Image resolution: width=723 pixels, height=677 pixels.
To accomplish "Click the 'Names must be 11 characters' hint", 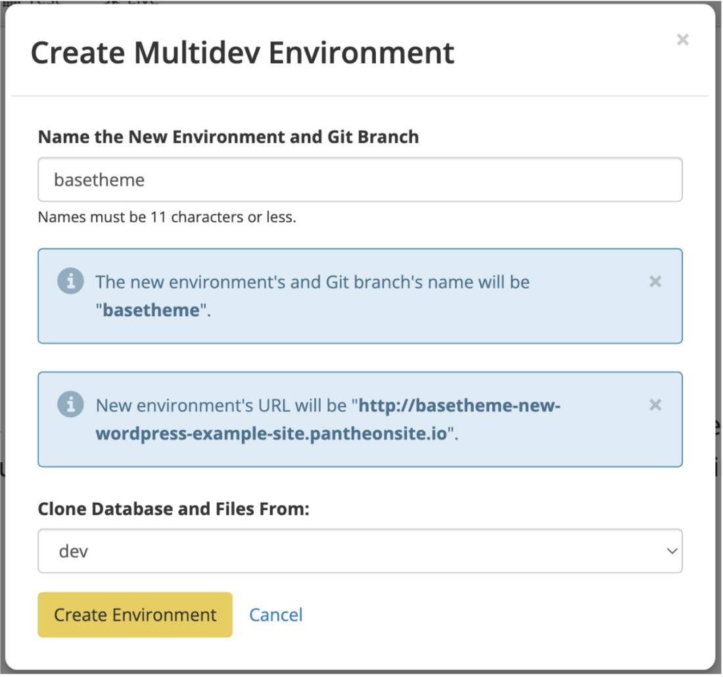I will point(167,218).
